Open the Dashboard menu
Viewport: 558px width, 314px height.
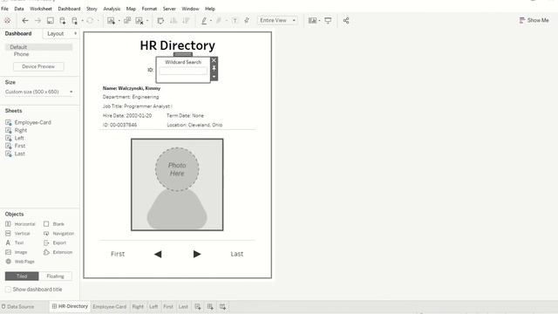[69, 9]
